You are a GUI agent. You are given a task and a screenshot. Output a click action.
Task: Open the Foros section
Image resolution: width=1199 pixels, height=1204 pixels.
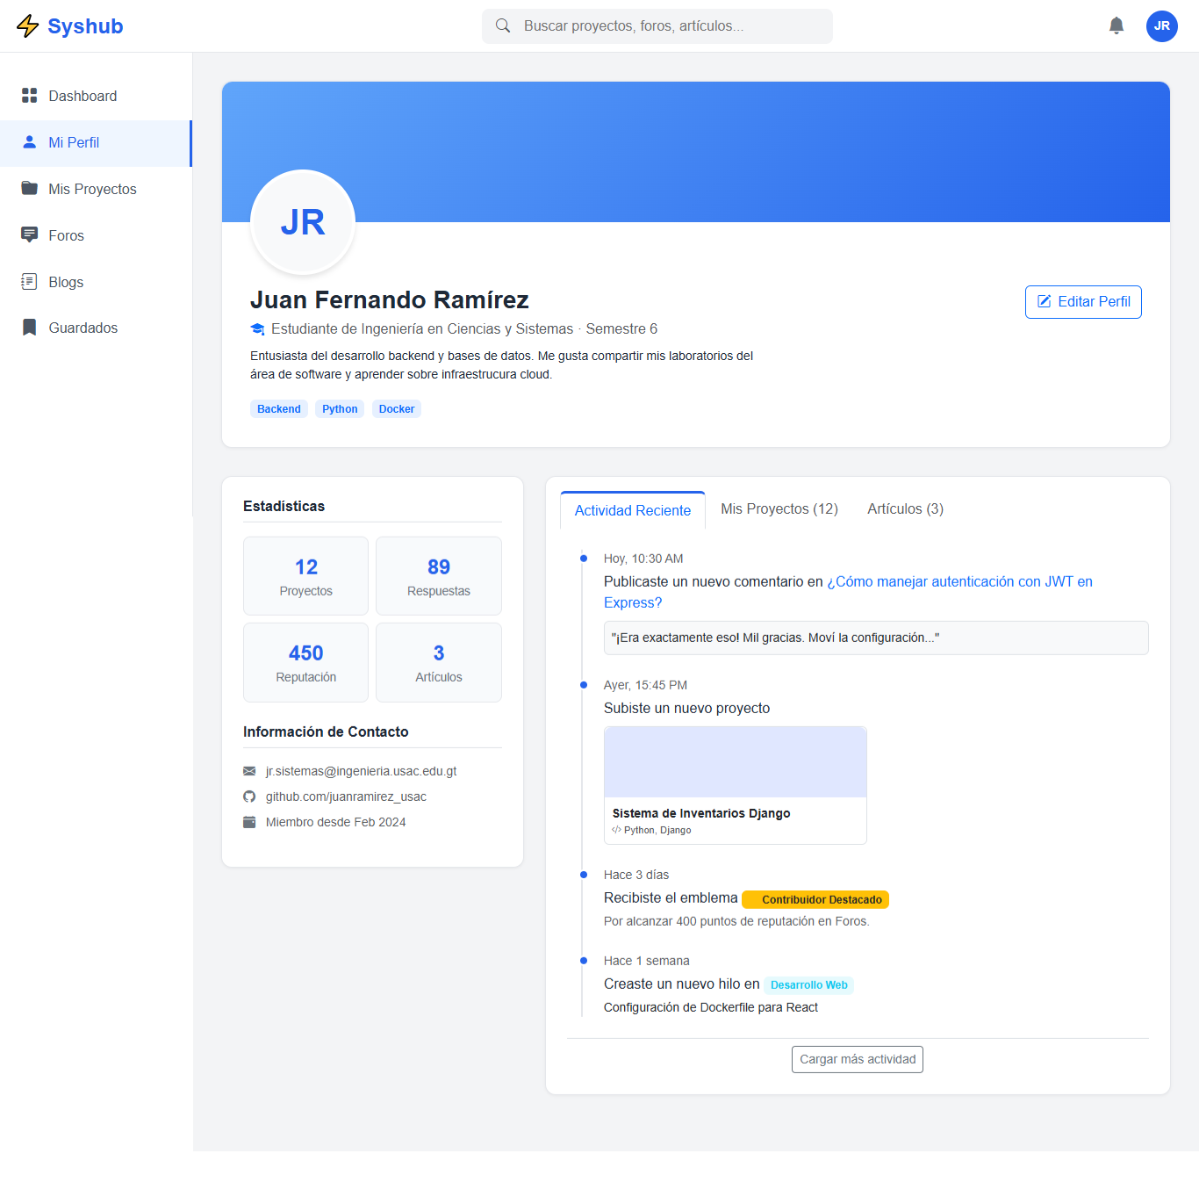[x=66, y=235]
